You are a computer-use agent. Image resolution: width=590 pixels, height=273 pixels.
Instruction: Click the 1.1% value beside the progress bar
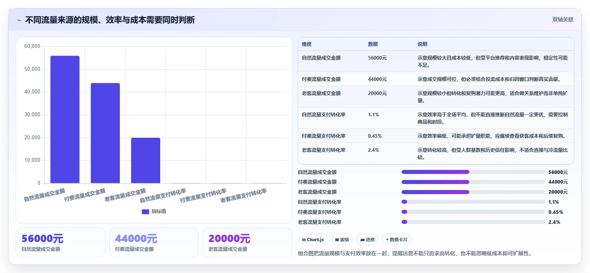[554, 202]
